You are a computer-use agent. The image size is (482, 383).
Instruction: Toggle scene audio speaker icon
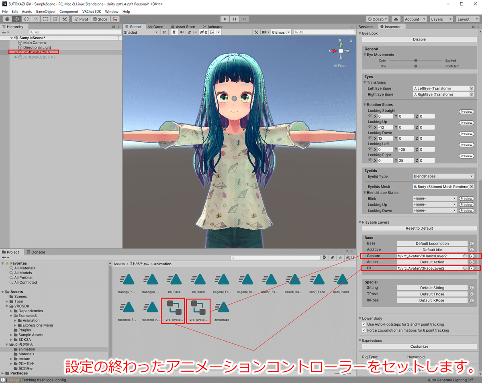[x=182, y=32]
